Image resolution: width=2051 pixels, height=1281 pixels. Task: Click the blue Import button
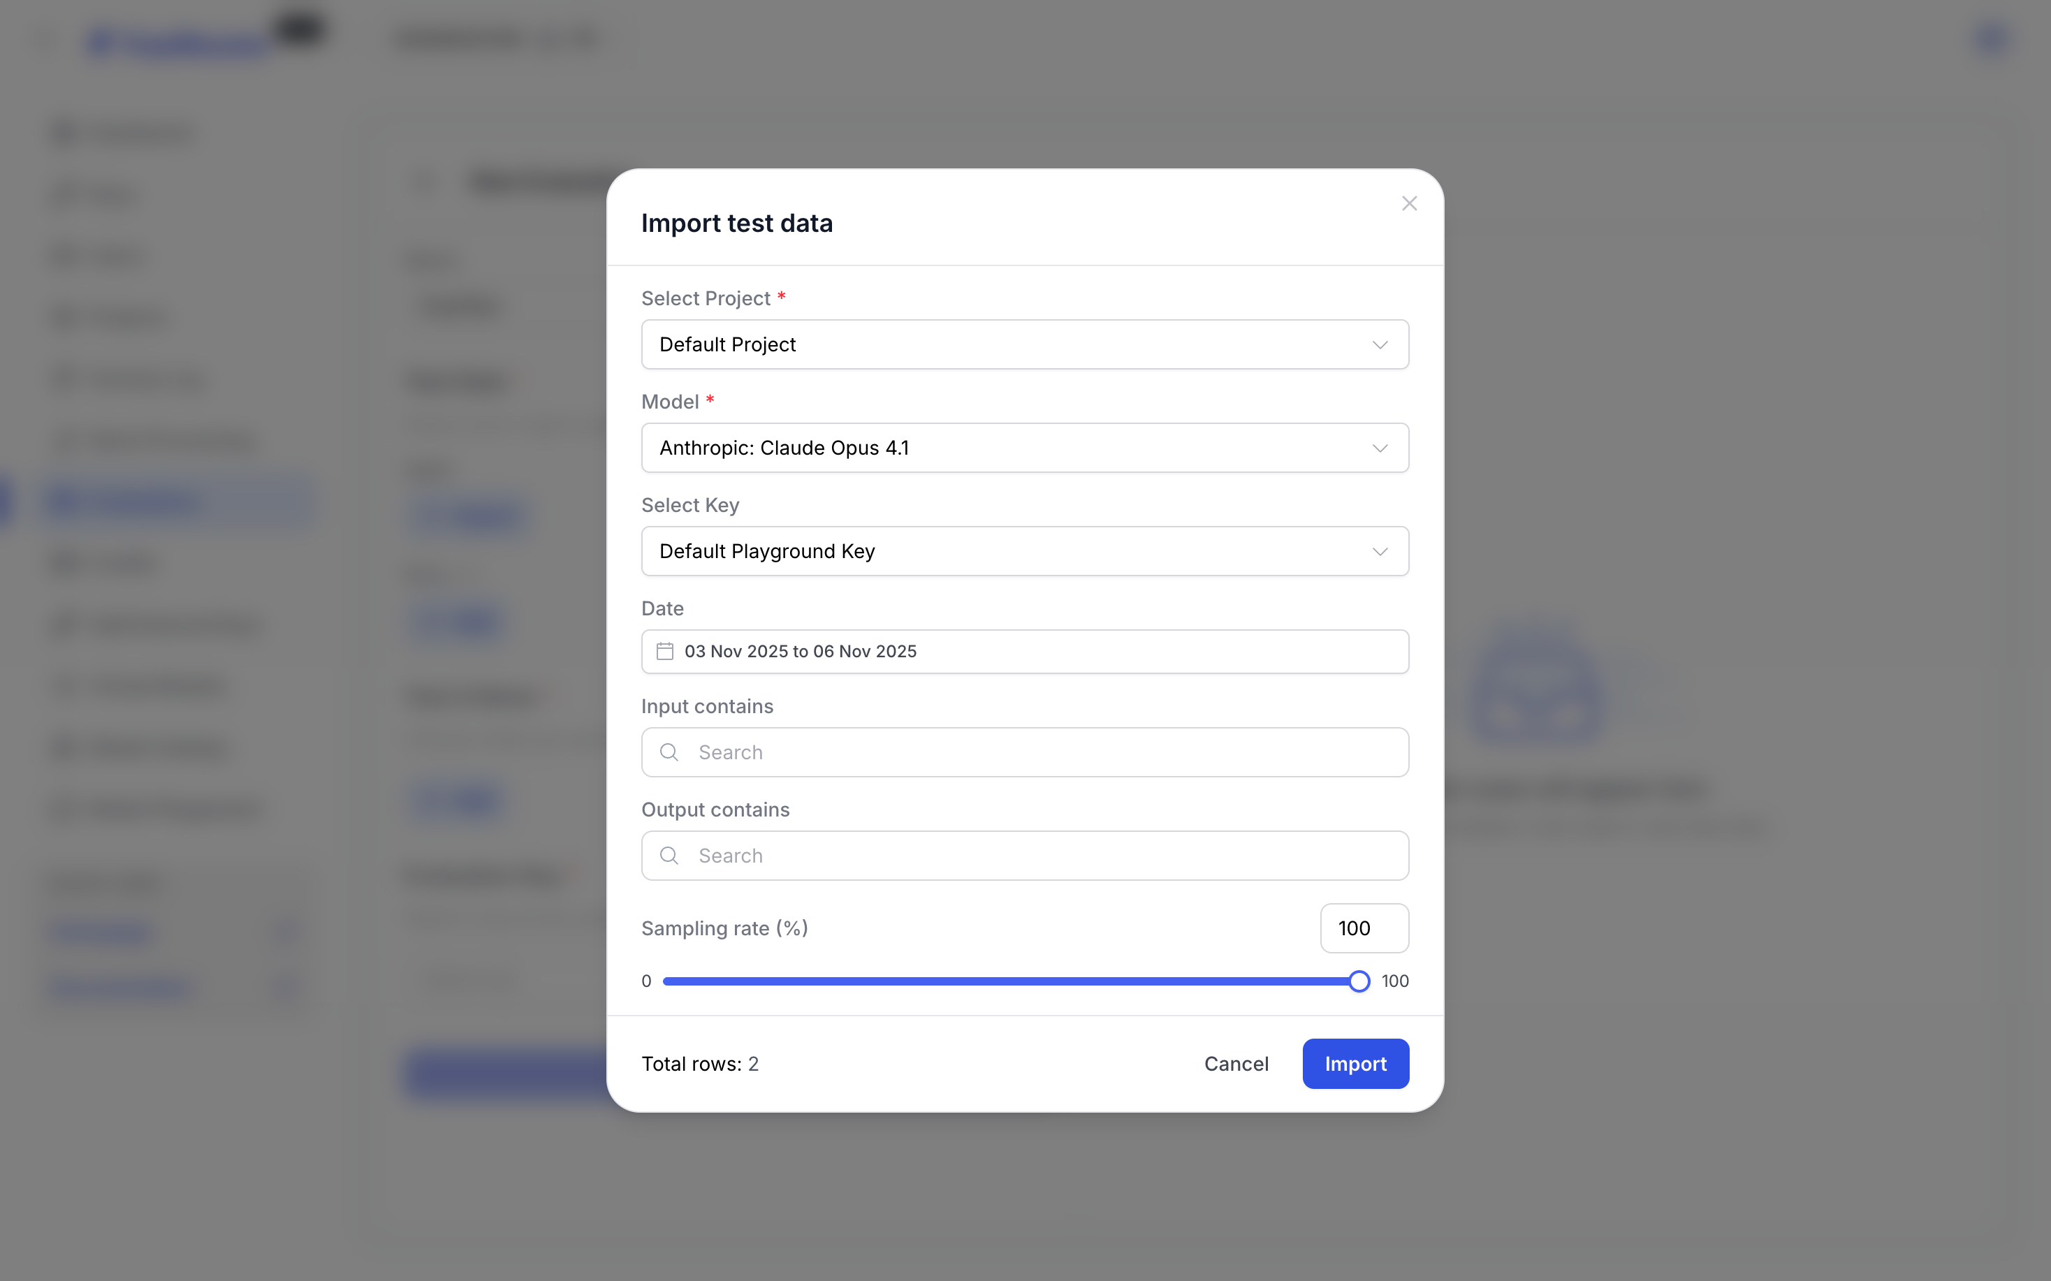tap(1355, 1064)
